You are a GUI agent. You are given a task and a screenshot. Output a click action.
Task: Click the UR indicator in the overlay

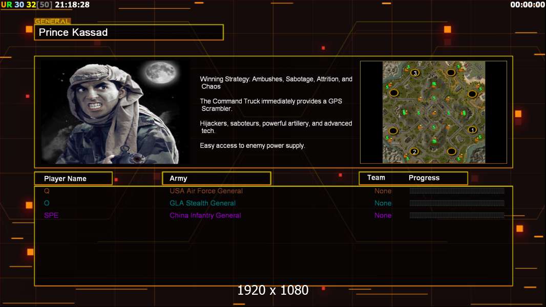[x=7, y=5]
